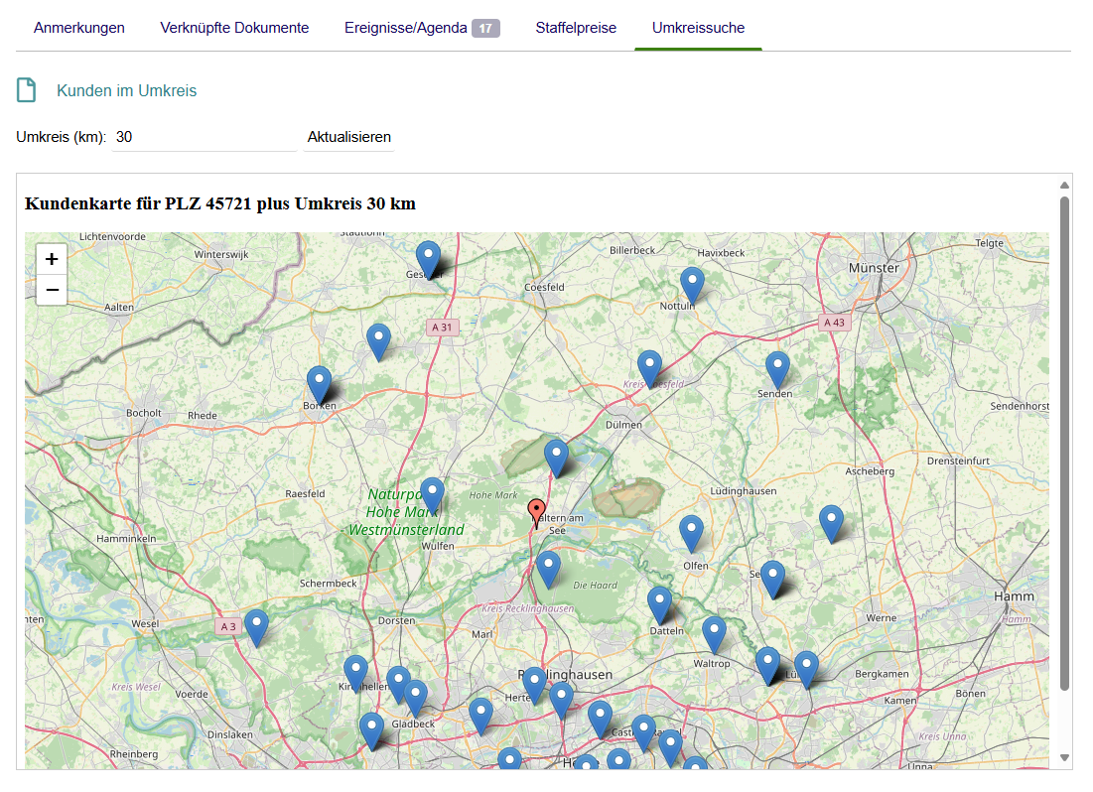Screen dimensions: 1093x792
Task: Click the blue marker near Gescher
Action: click(x=428, y=258)
